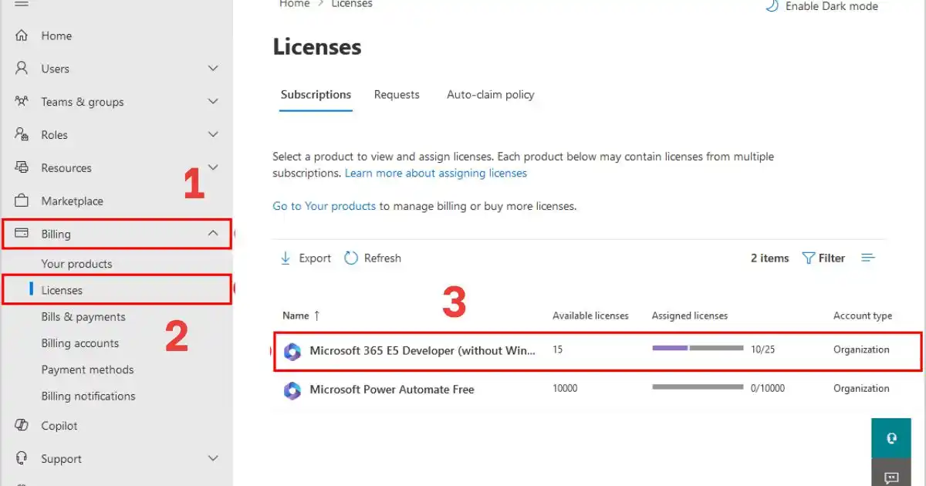Click the Home icon in sidebar
This screenshot has height=486, width=926.
point(22,35)
